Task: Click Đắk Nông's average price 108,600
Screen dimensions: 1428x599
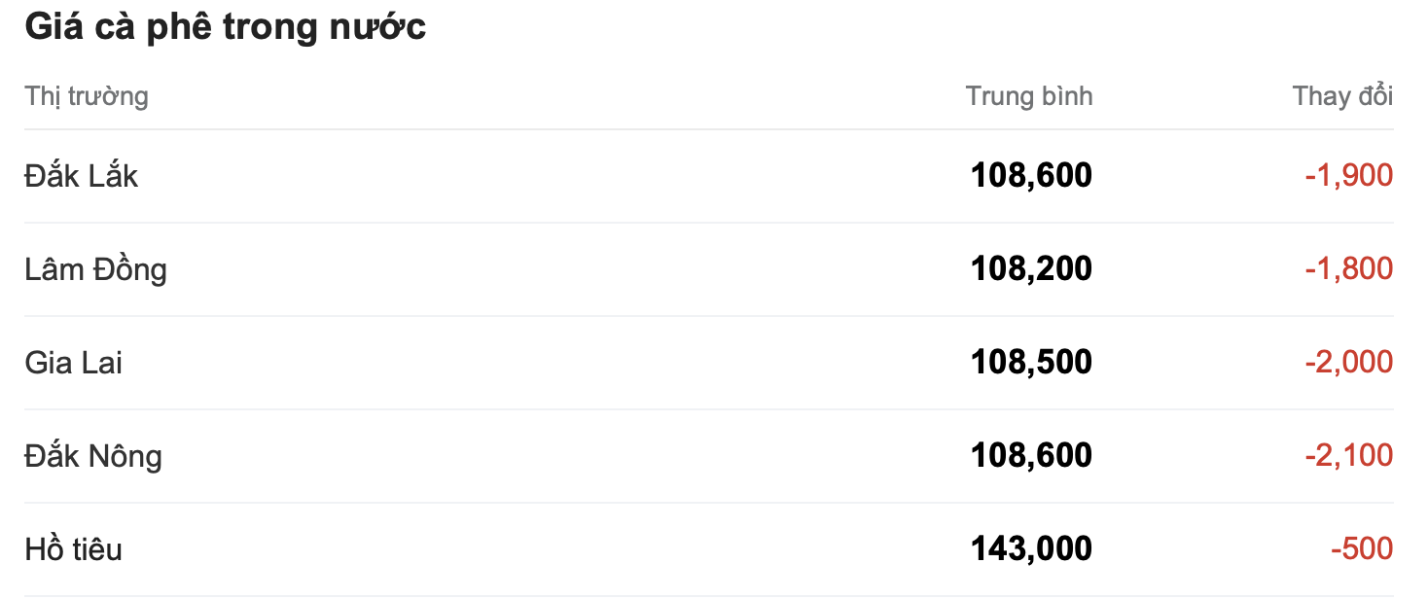Action: (1031, 456)
